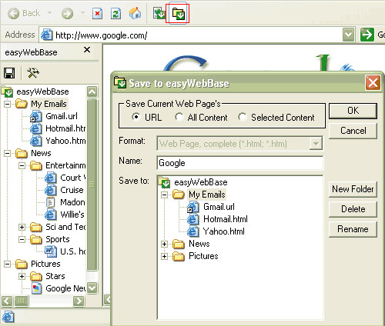Click sidebar scroll down arrow
Image resolution: width=385 pixels, height=326 pixels.
click(x=92, y=288)
